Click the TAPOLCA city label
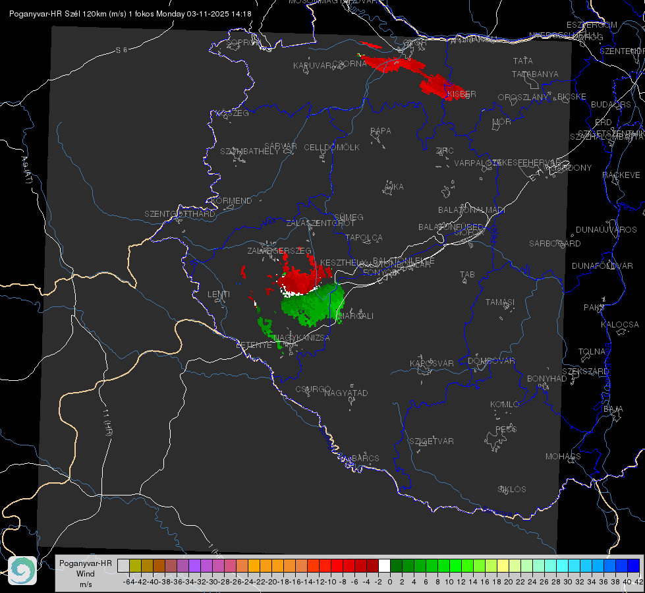The width and height of the screenshot is (645, 593). pos(364,237)
